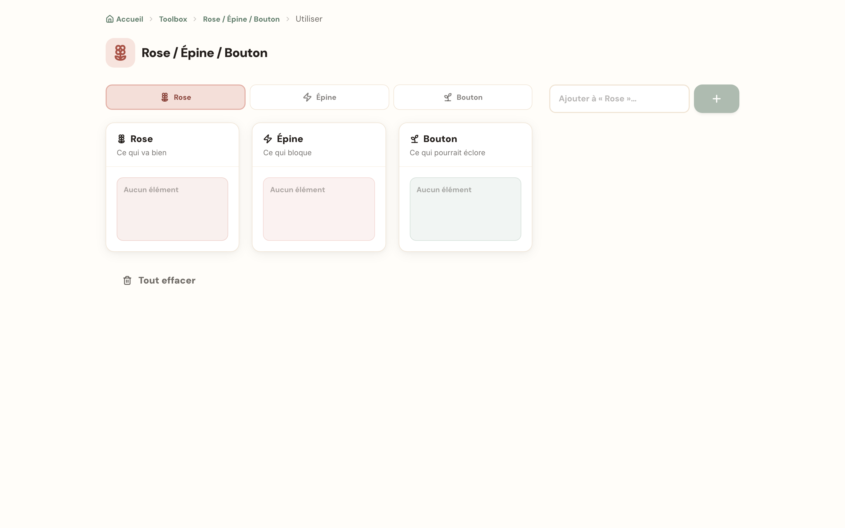Go to the Accueil breadcrumb link
The image size is (845, 528).
pos(125,19)
